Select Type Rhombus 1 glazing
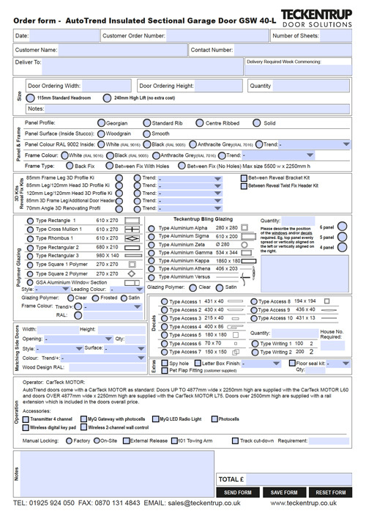 [30, 239]
